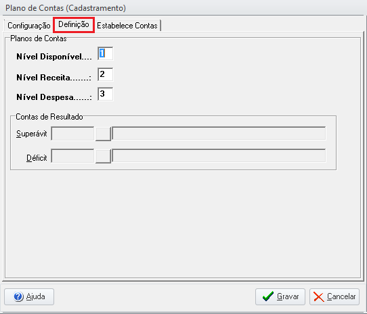The image size is (367, 314).
Task: Click the green checkmark Gravar icon
Action: 267,296
